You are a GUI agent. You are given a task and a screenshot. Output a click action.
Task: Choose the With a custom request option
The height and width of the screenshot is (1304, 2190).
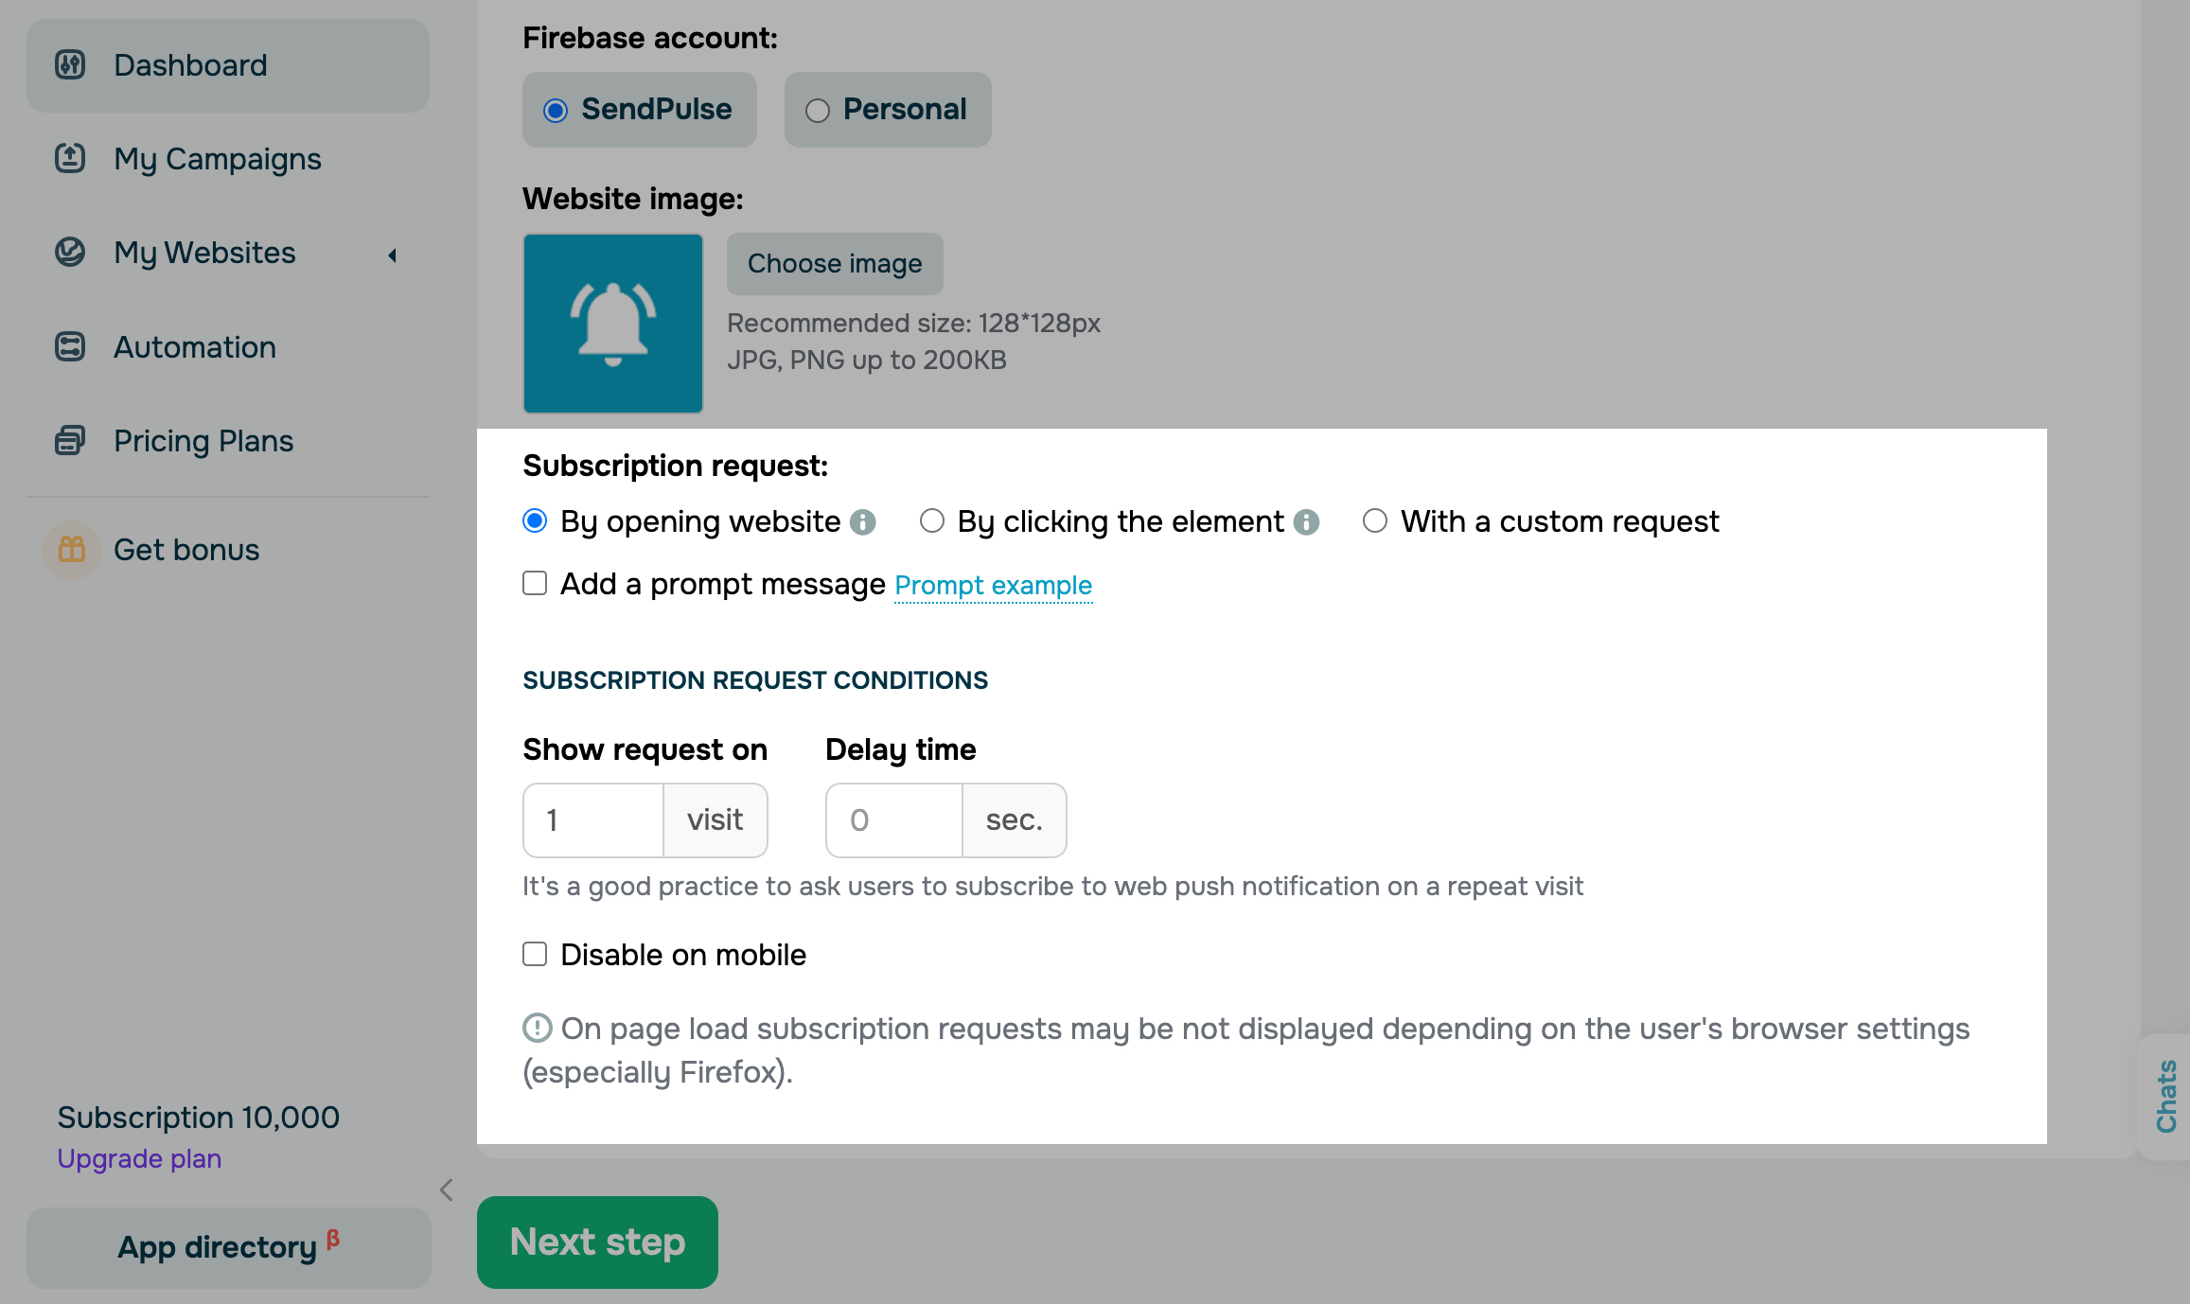(x=1375, y=521)
